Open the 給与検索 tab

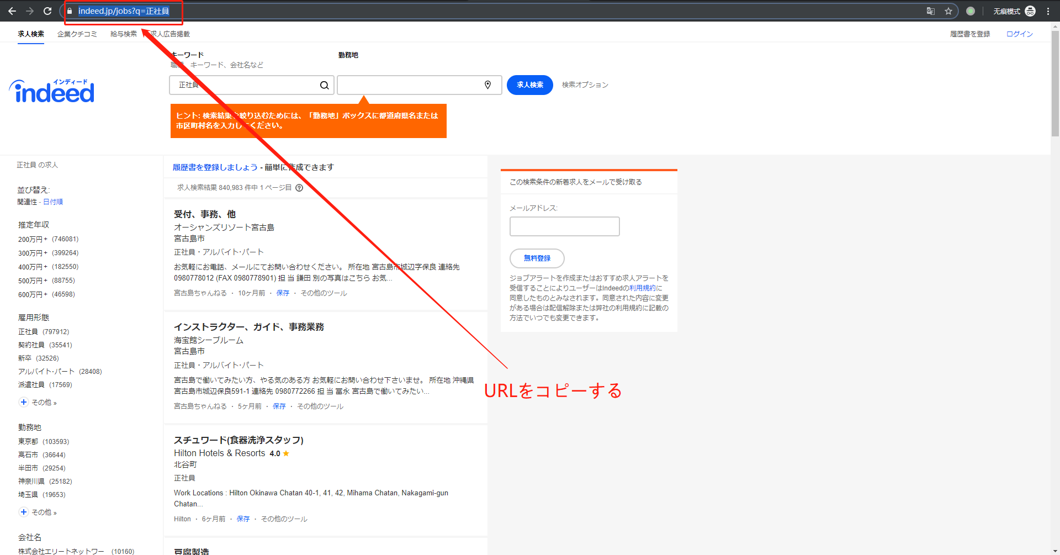click(124, 34)
